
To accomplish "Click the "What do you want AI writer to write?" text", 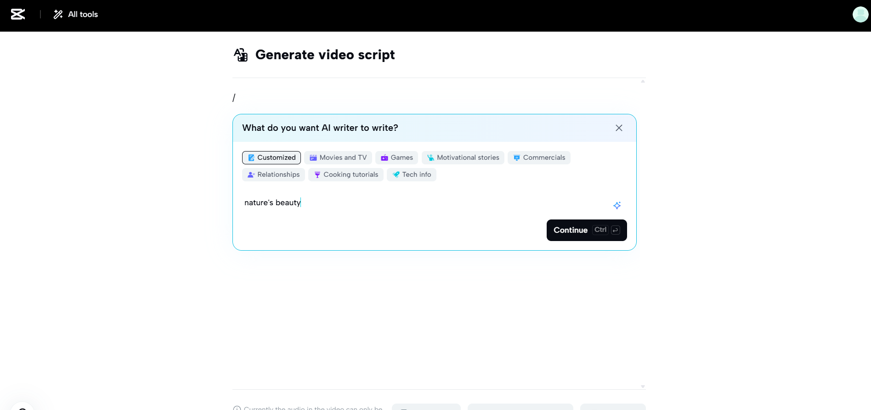I will (x=320, y=128).
